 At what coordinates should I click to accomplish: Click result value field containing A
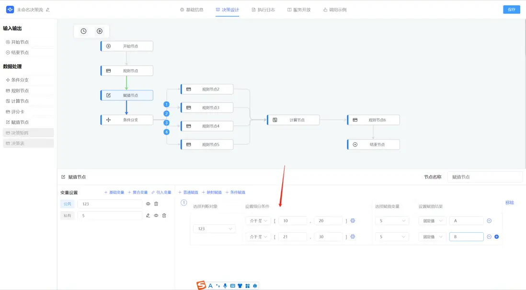pos(466,221)
